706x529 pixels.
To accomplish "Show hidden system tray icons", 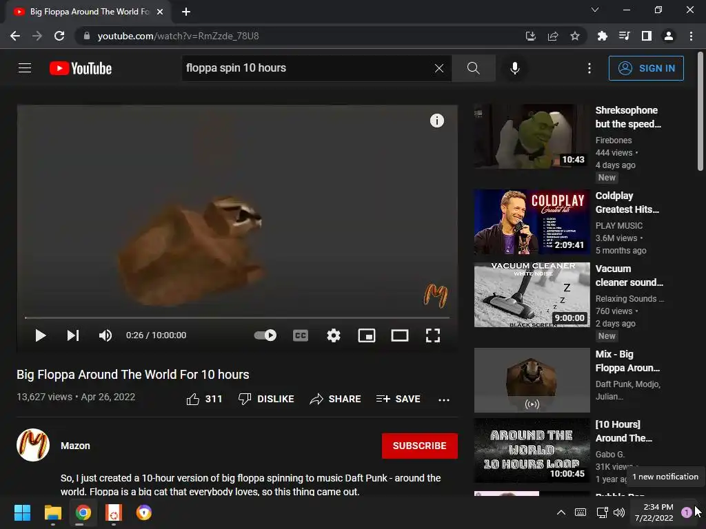I will coord(561,512).
